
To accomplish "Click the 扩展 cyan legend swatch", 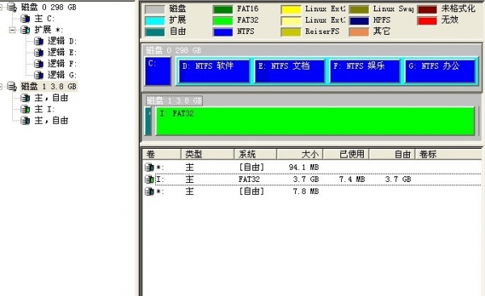I will [154, 21].
